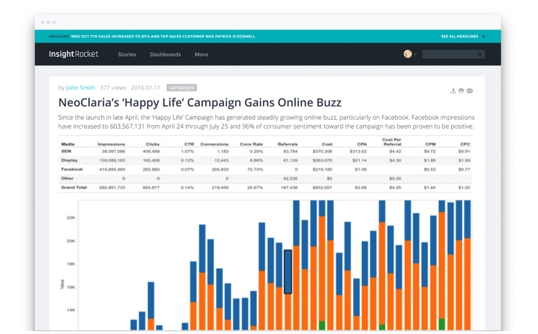This screenshot has height=334, width=538.
Task: Click the search magnifier icon
Action: 479,54
